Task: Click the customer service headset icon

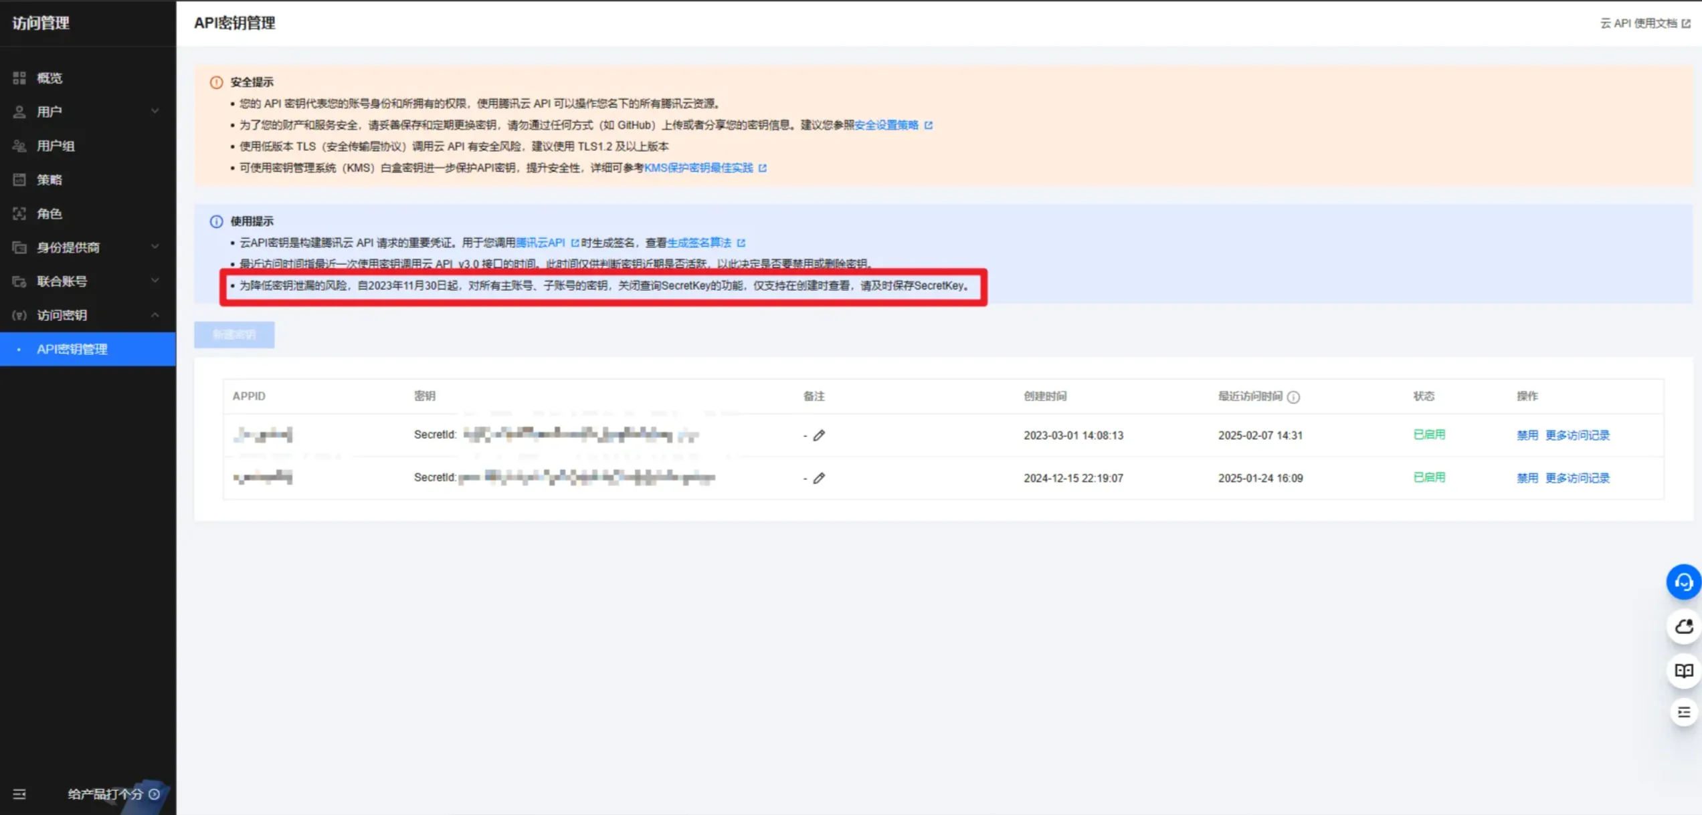Action: pyautogui.click(x=1683, y=582)
